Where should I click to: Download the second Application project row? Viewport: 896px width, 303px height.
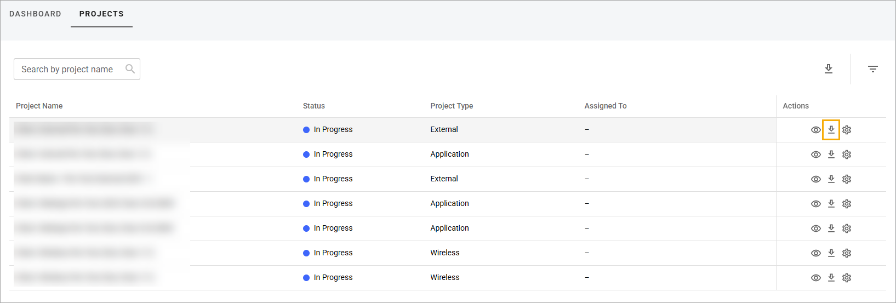[831, 204]
